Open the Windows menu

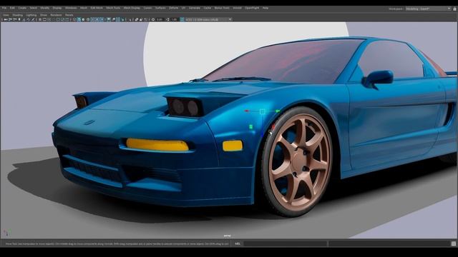[71, 8]
